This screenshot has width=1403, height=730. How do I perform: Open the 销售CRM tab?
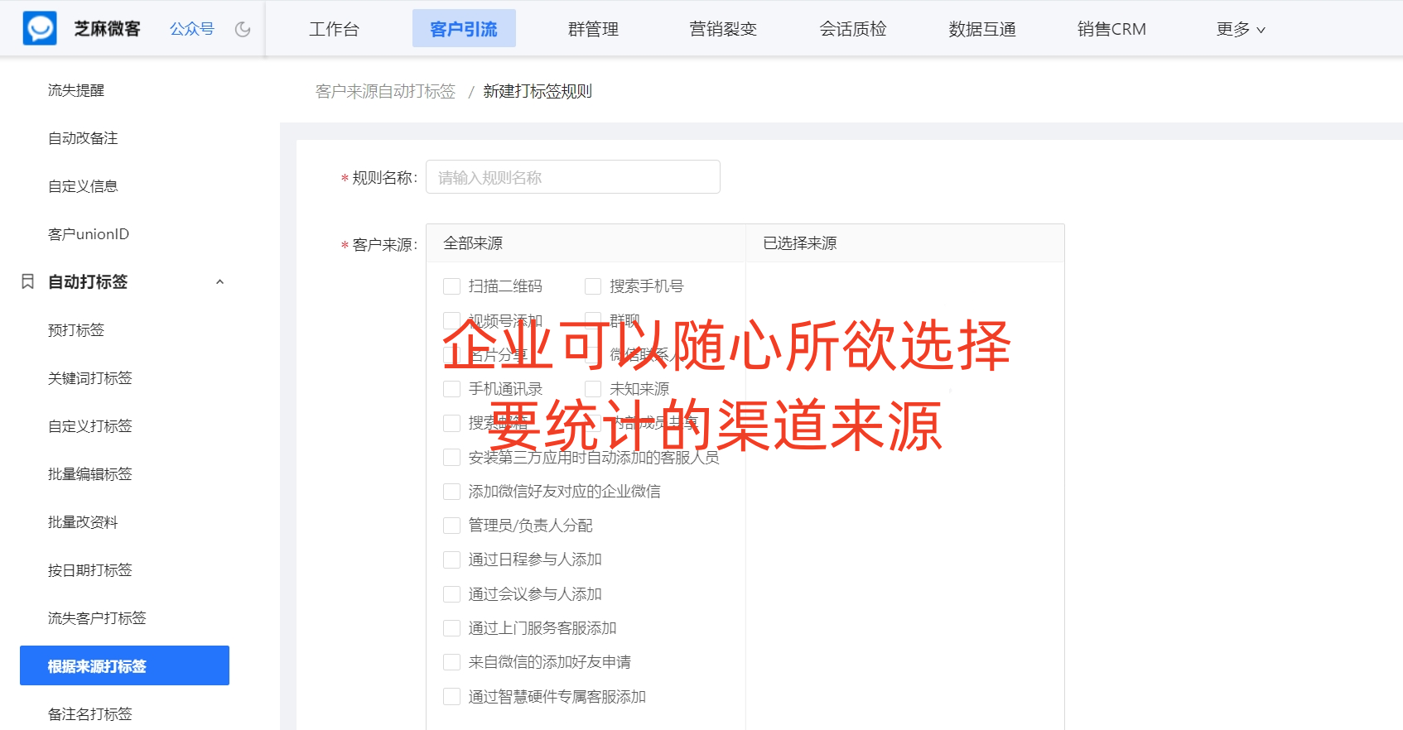tap(1111, 29)
